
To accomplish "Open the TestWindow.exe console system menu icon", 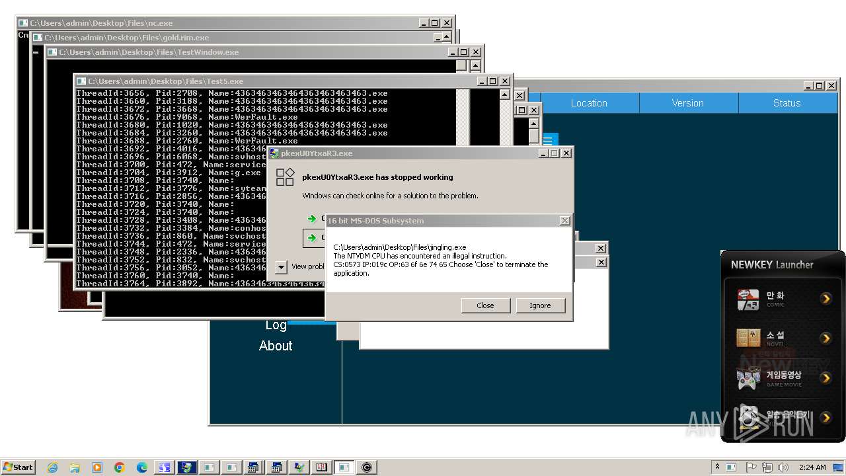I will 52,52.
